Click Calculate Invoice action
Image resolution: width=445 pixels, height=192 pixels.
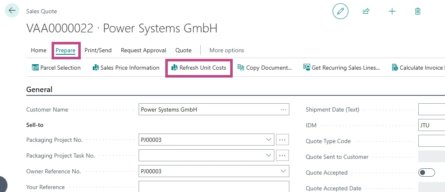click(418, 68)
